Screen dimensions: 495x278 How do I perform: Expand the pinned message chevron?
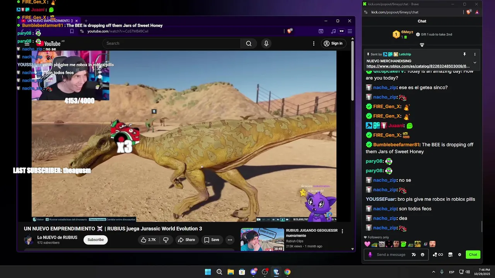[x=475, y=63]
